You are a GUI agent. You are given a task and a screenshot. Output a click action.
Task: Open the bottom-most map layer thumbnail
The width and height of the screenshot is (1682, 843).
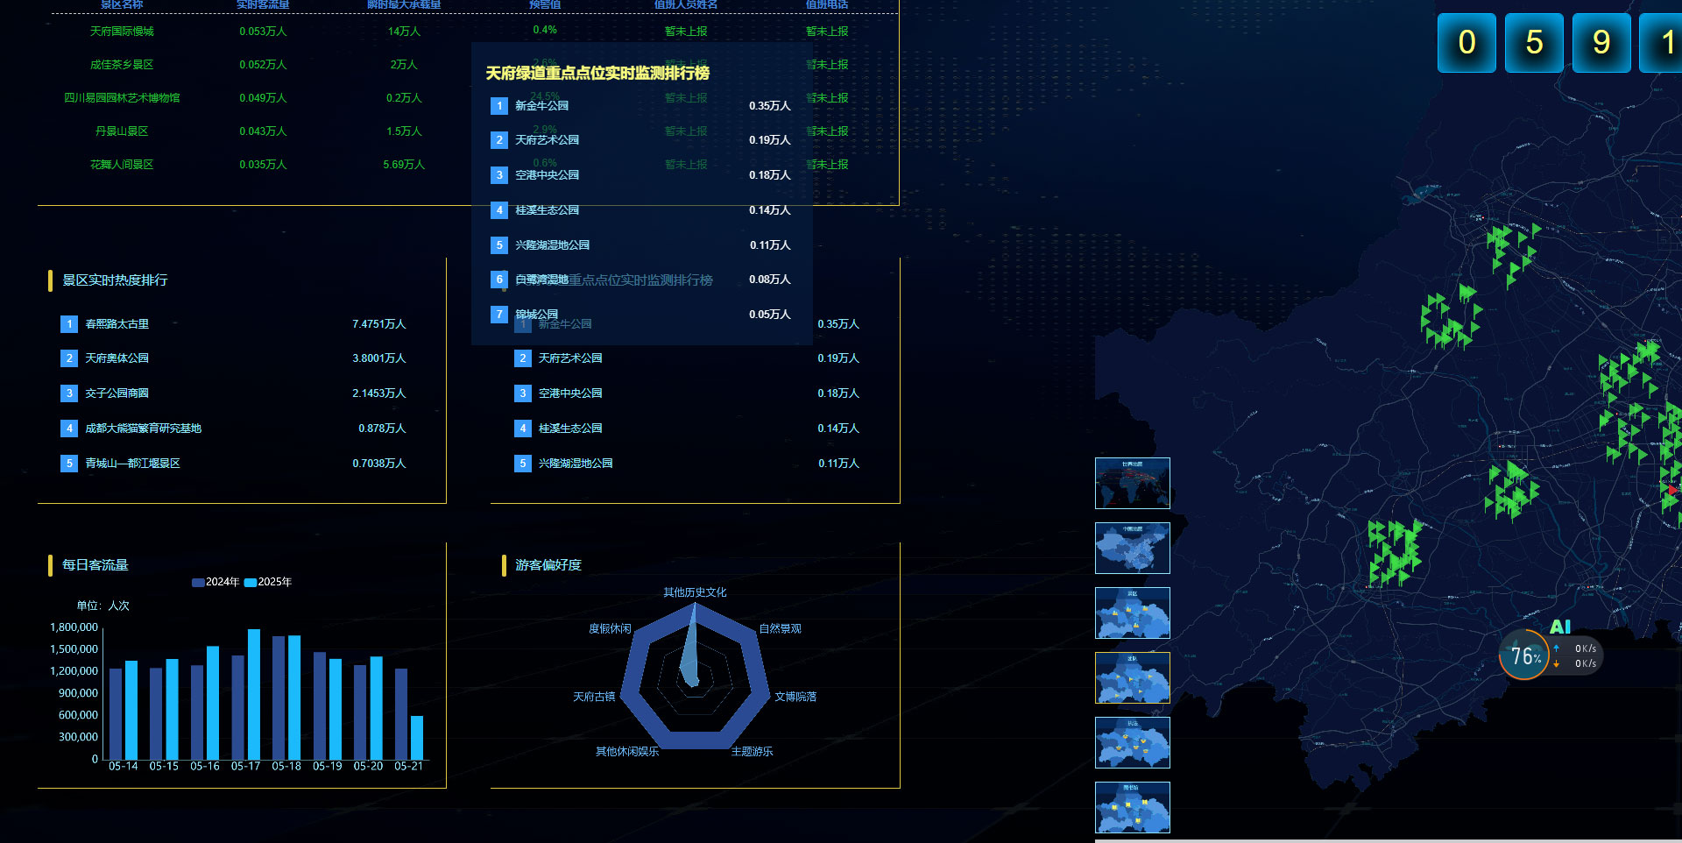(1132, 807)
